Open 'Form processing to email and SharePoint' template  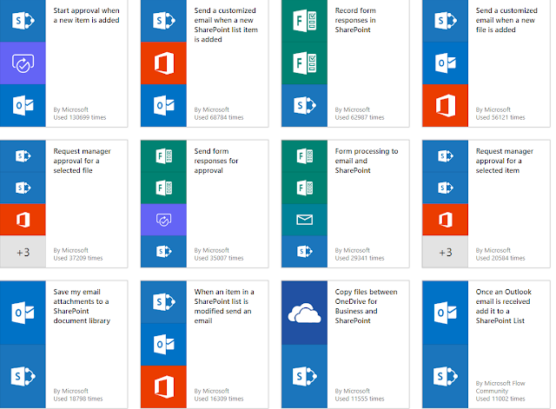tap(367, 161)
